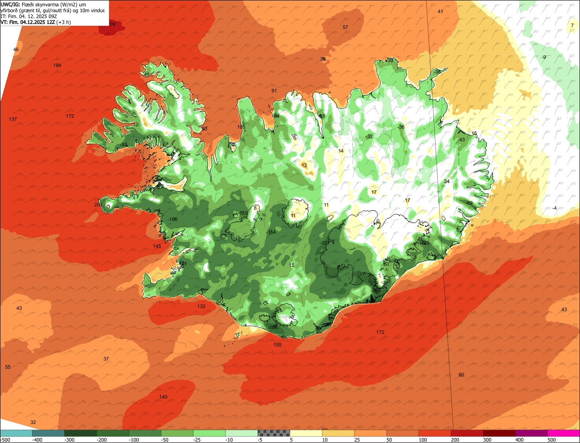Viewport: 580px width, 443px height.
Task: Click the value -9 in the northeast ocean
Action: coord(544,57)
